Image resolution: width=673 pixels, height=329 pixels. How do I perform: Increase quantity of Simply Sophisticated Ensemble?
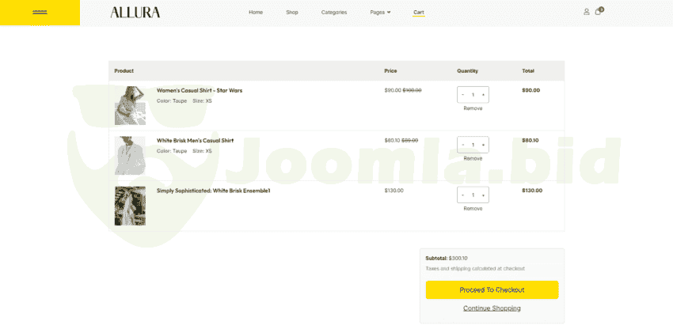483,195
